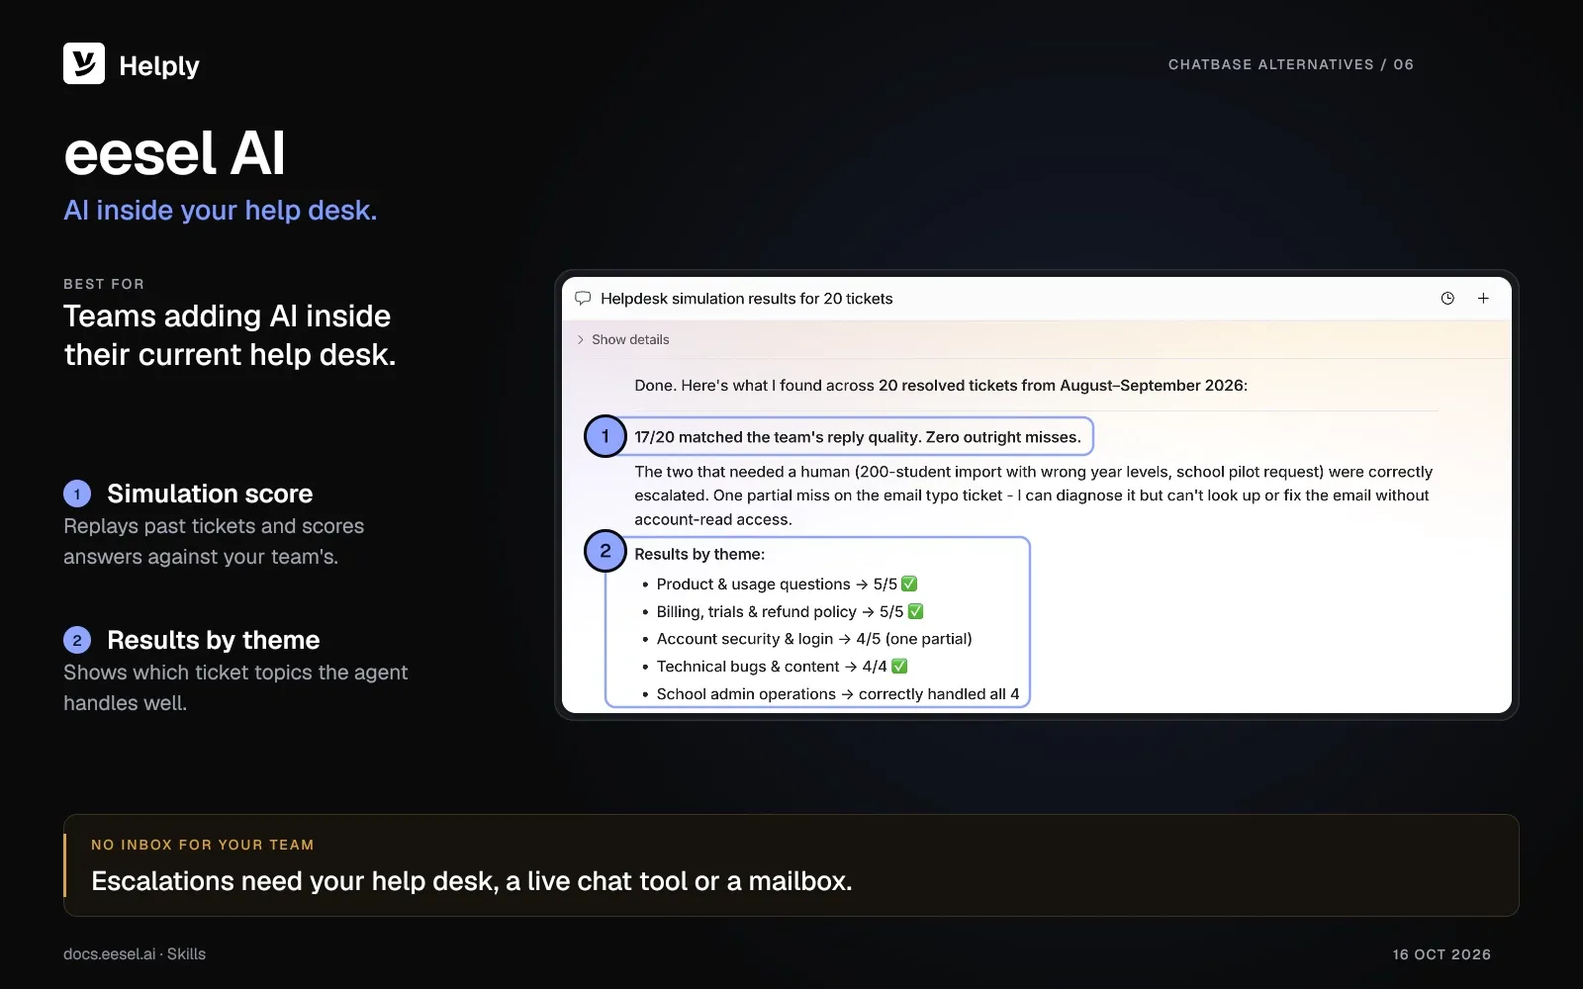
Task: Click the 'Results by theme' heading on left
Action: point(214,640)
